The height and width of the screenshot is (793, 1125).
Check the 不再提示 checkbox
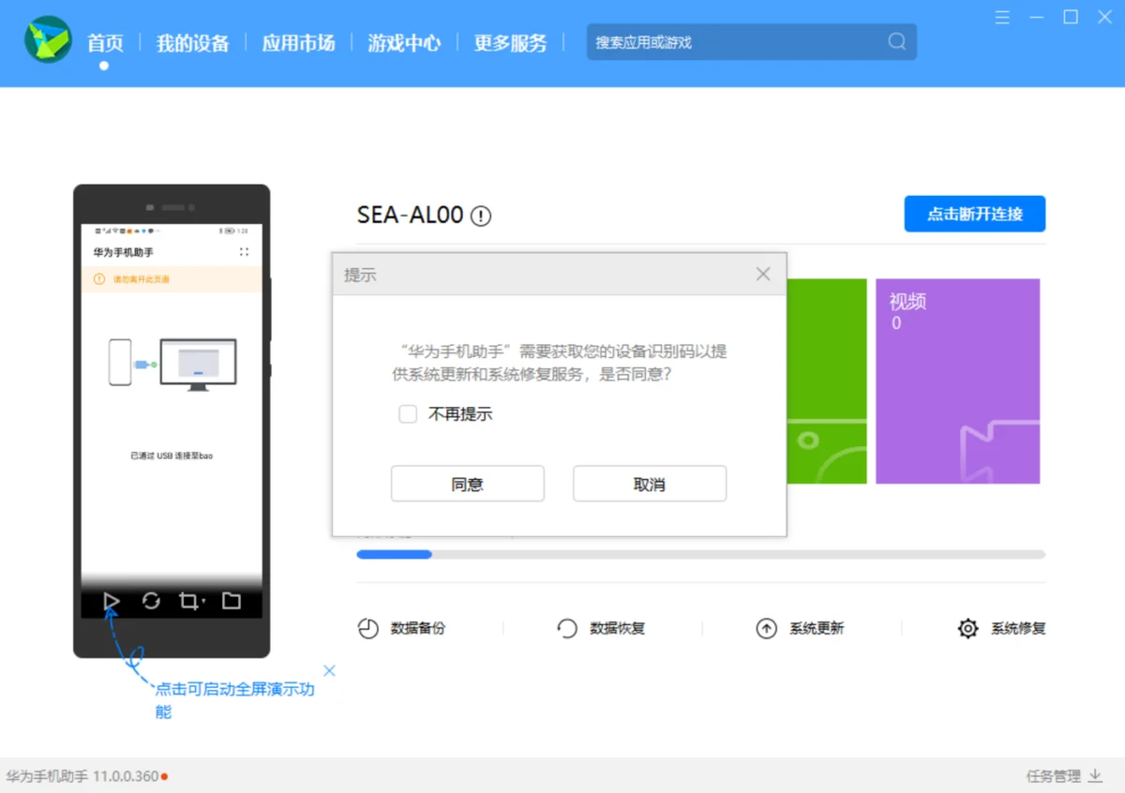408,413
